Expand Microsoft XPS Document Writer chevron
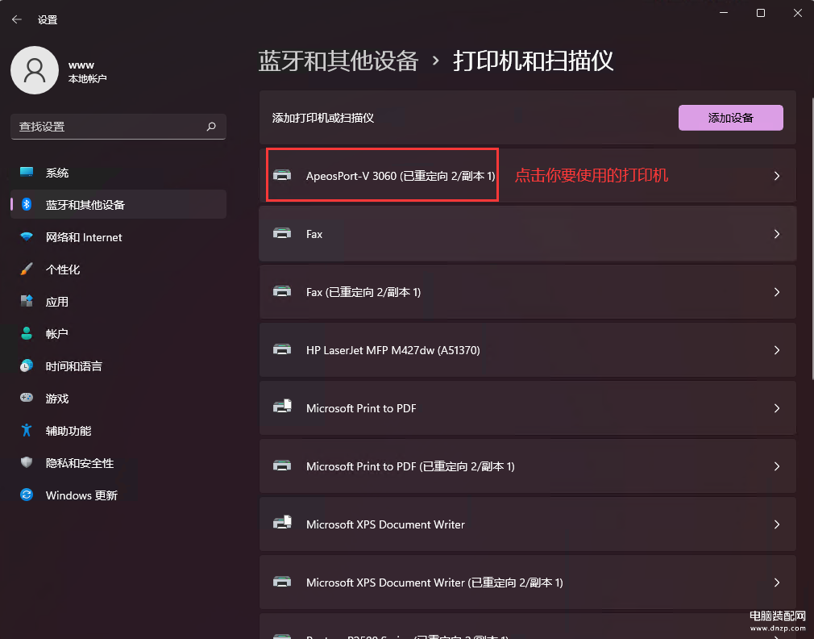 (x=777, y=524)
